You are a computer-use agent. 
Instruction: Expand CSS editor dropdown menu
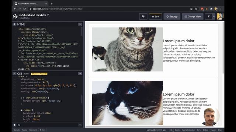[x=80, y=73]
